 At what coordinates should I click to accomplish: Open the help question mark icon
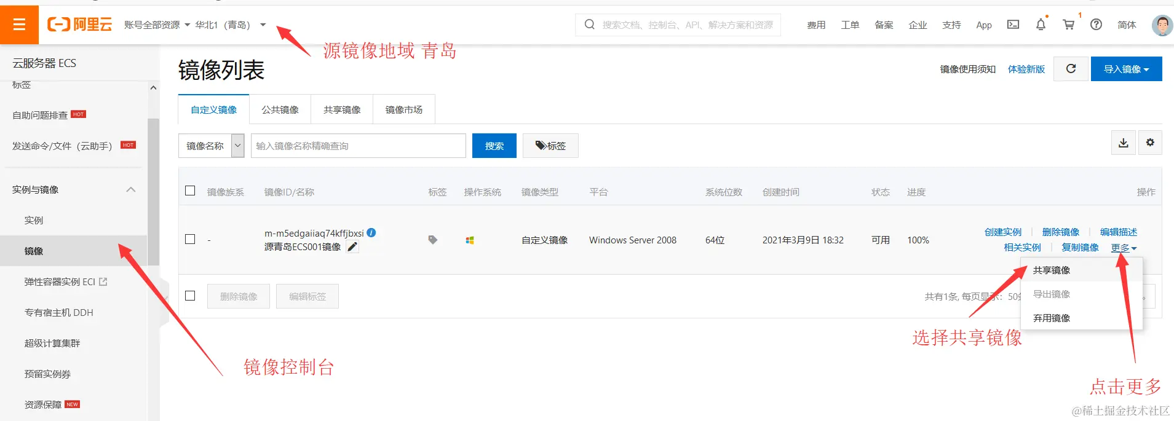1096,25
